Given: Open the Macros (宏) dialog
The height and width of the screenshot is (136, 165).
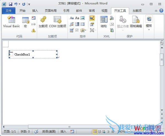Looking at the screenshot, I should pos(26,22).
